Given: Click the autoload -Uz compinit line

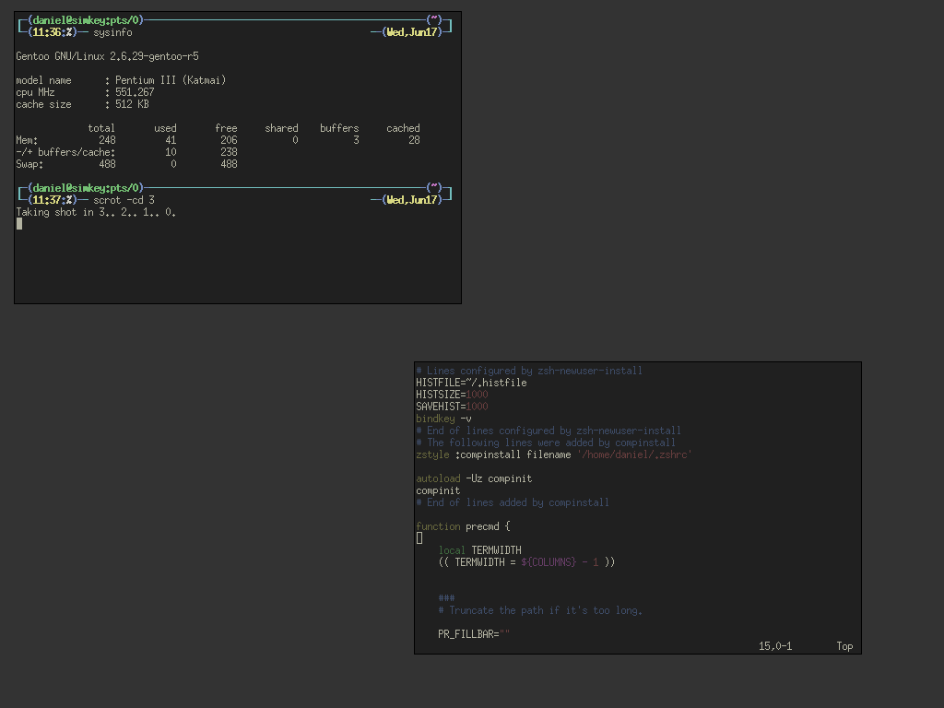Looking at the screenshot, I should [473, 478].
